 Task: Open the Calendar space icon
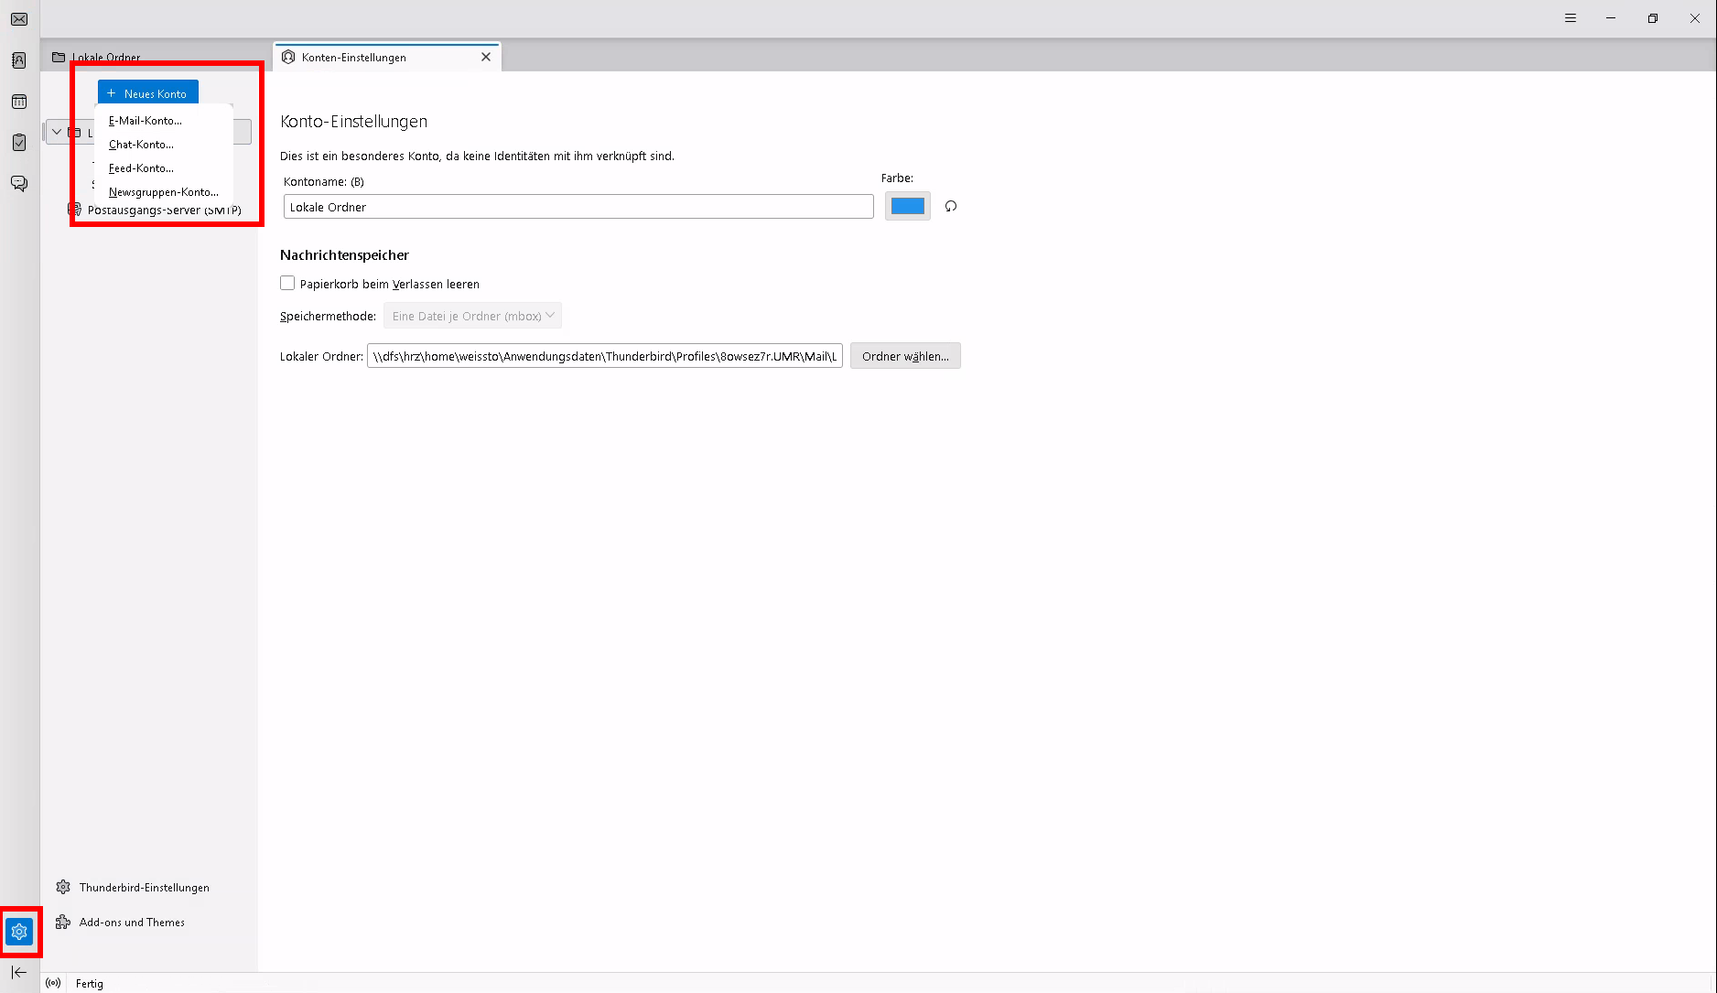[19, 102]
